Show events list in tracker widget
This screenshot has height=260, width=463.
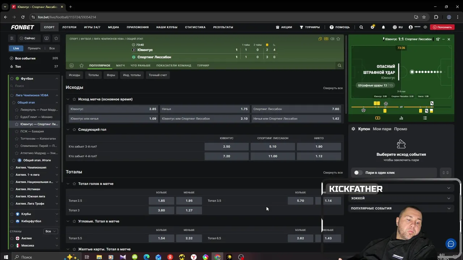425,118
